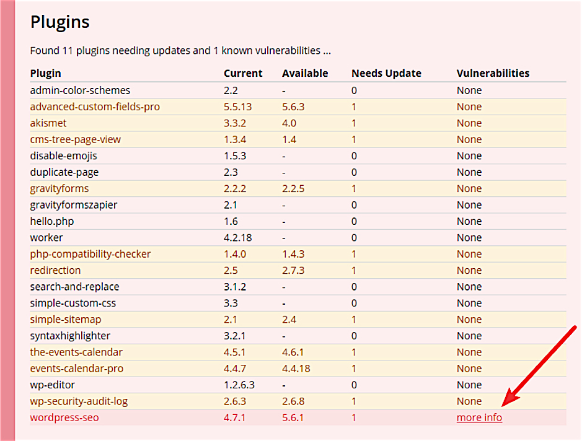Click wp-security-audit-log available version 2.6.8
This screenshot has height=441, width=582.
pyautogui.click(x=293, y=401)
